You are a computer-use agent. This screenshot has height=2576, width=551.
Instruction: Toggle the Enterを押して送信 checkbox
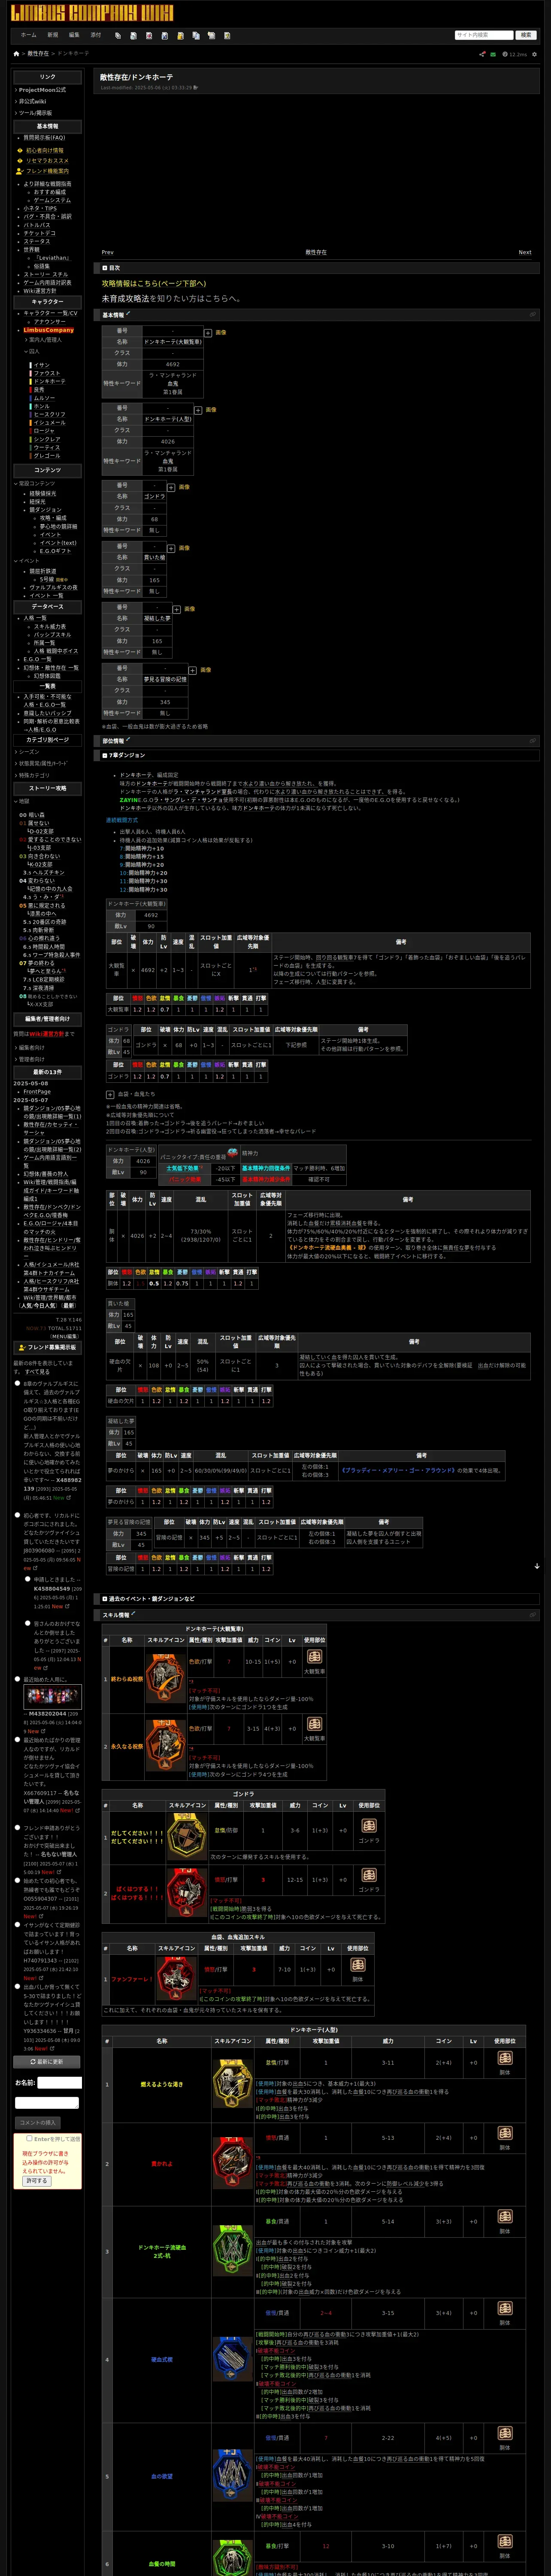[29, 2138]
